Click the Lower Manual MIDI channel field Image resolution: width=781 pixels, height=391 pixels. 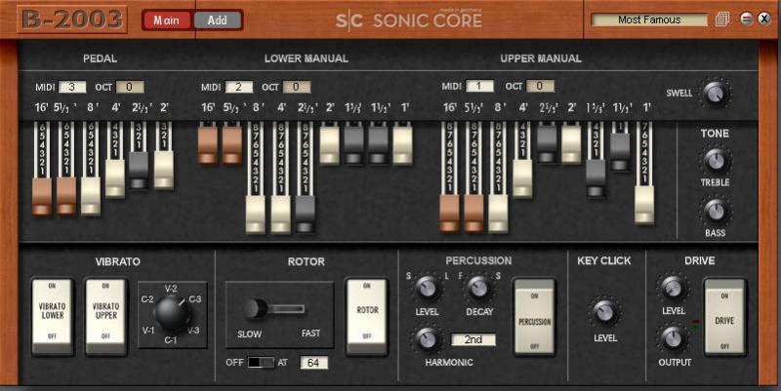point(238,87)
